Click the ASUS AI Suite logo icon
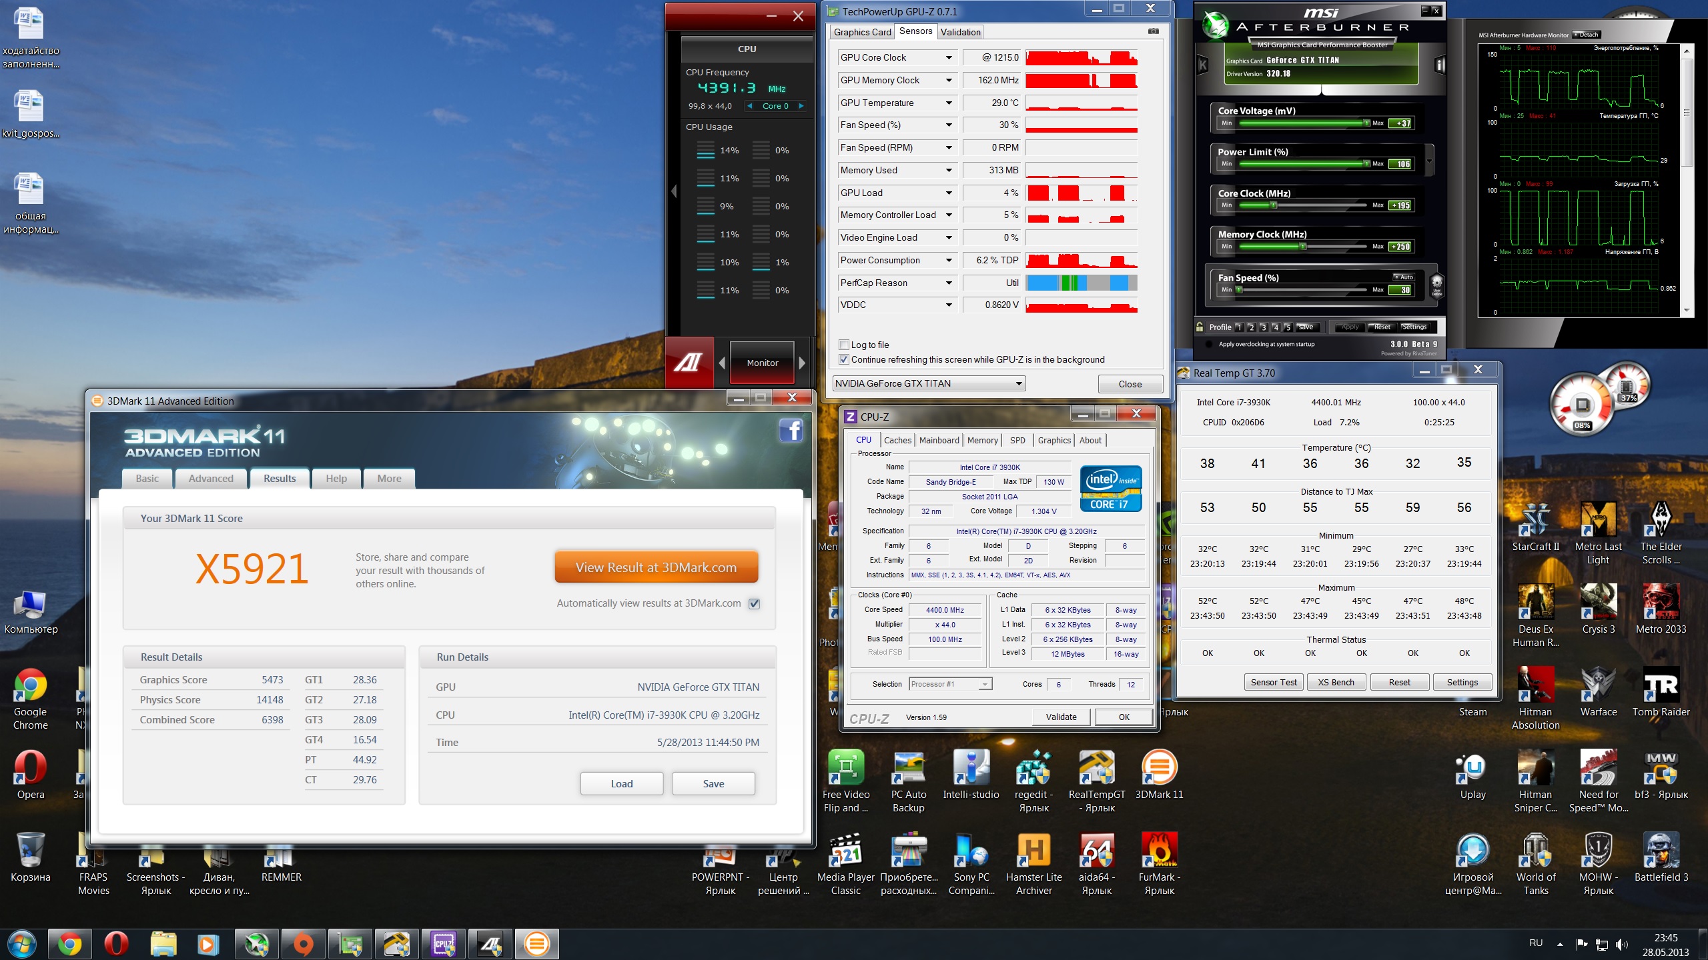The height and width of the screenshot is (960, 1708). tap(689, 362)
